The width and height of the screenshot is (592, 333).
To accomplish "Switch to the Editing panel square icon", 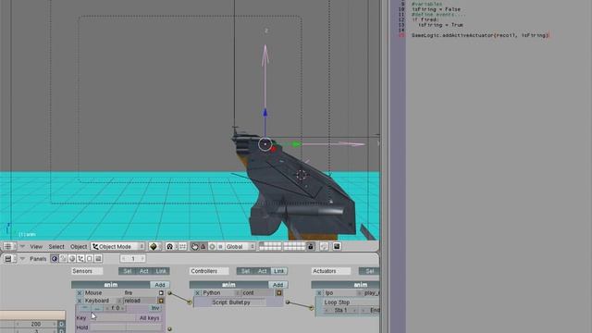I will 89,259.
